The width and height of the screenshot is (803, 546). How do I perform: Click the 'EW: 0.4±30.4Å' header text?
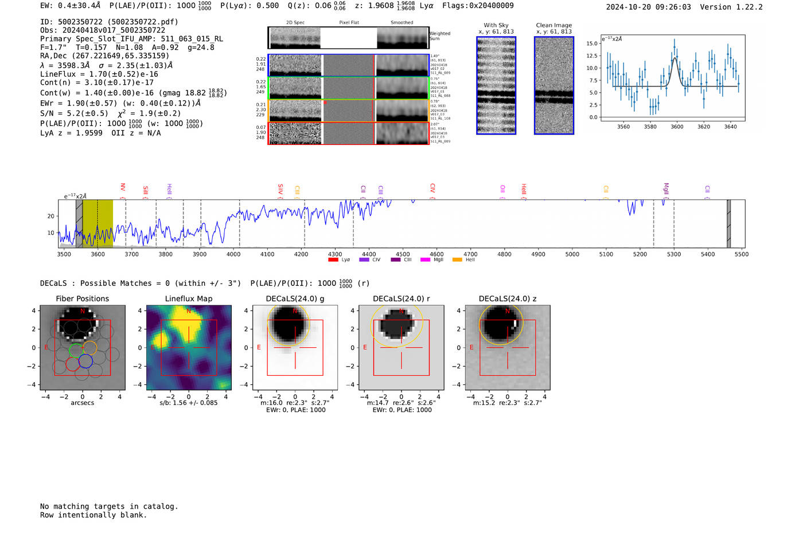click(70, 6)
